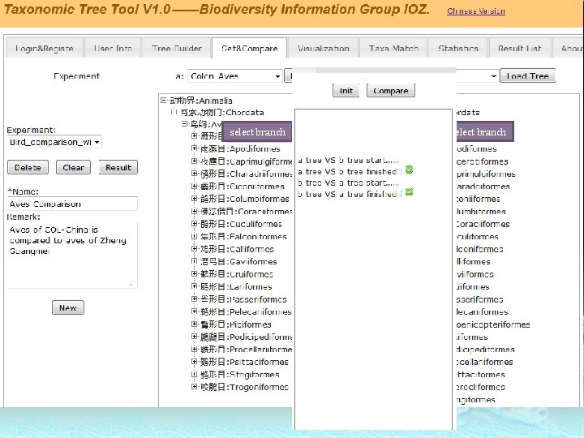Image resolution: width=584 pixels, height=438 pixels.
Task: Expand the Trogoniformes node in tree a
Action: [194, 387]
